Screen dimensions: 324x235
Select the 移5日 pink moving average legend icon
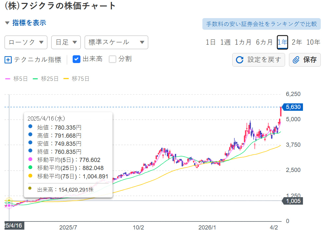[x=7, y=78]
